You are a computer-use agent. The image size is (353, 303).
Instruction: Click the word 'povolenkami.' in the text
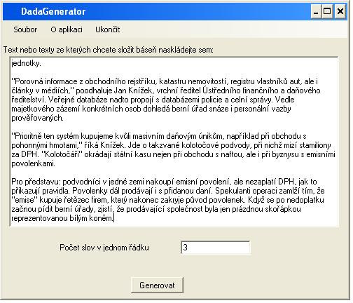click(34, 163)
